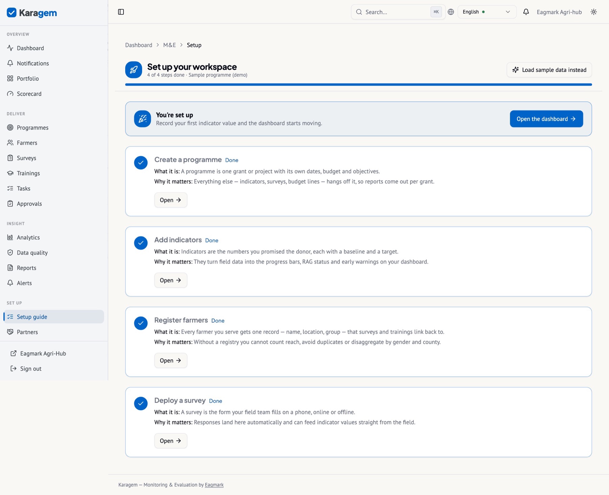Open the Deploy a survey step
This screenshot has height=495, width=609.
point(171,441)
